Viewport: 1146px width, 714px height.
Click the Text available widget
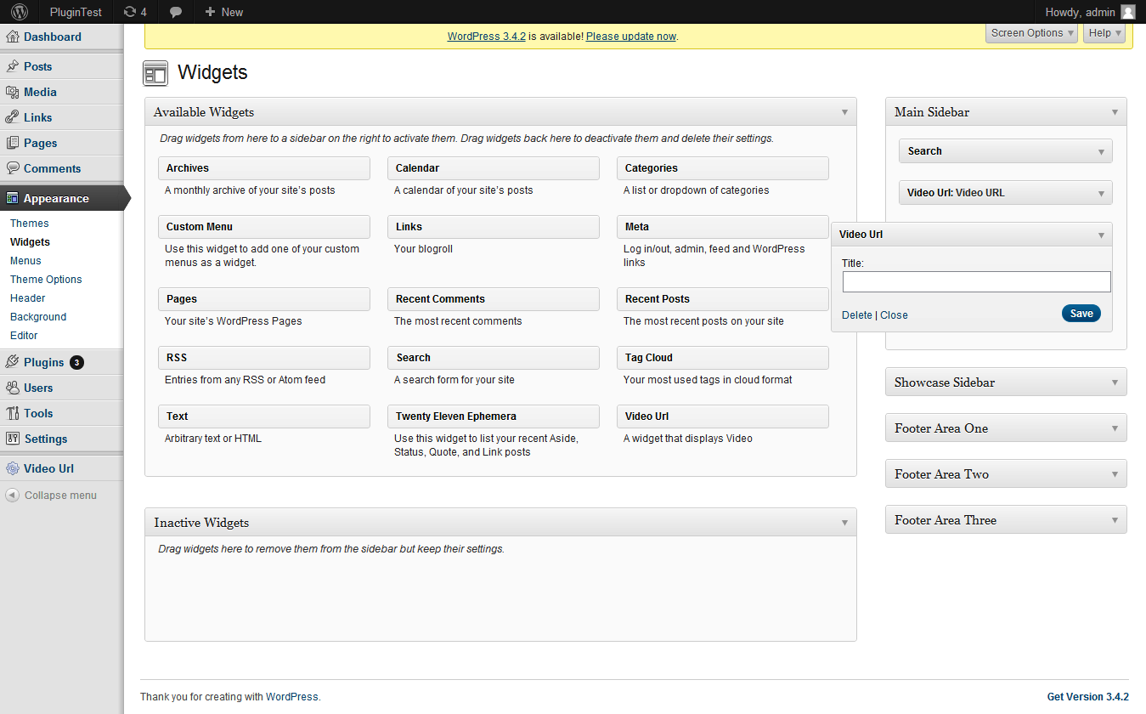click(x=264, y=416)
